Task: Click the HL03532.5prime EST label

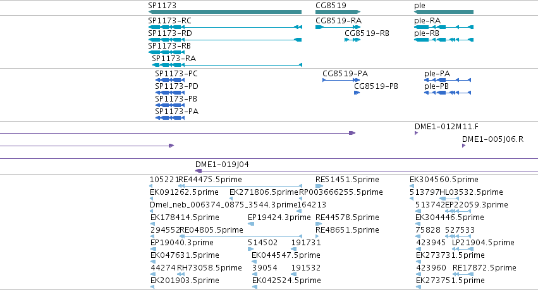Action: coord(471,192)
